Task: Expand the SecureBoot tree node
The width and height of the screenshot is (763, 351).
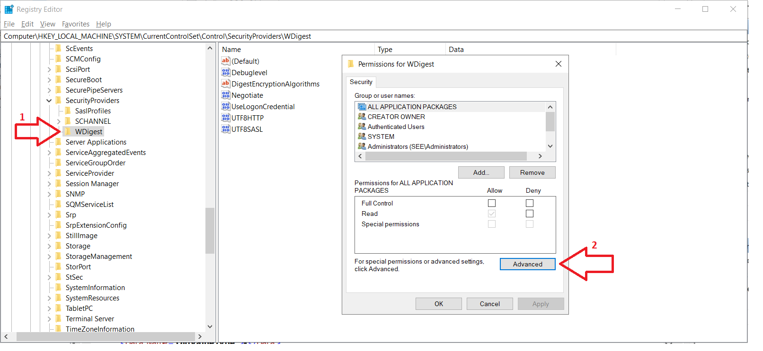Action: click(x=49, y=80)
